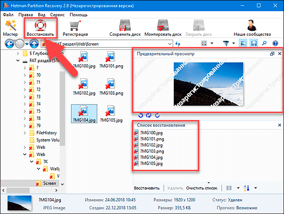
Task: Click the ?MG104.jpg status bar thumbnail
Action: [x=20, y=203]
